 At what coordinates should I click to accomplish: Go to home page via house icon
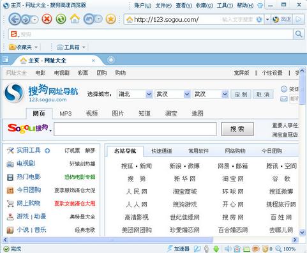tap(75, 19)
